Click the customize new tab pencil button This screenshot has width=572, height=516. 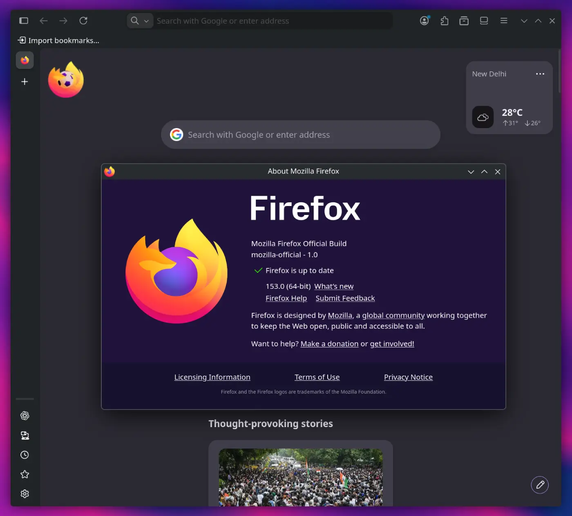tap(540, 485)
